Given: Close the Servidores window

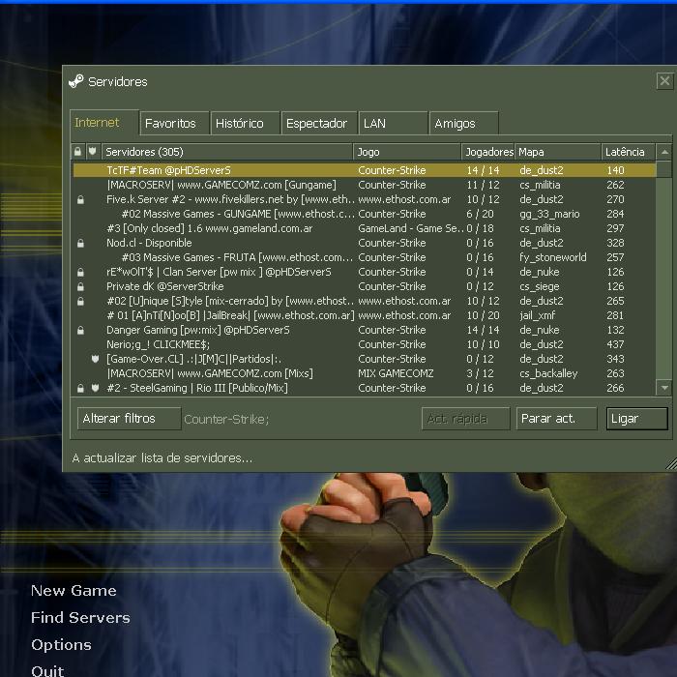Looking at the screenshot, I should pyautogui.click(x=664, y=82).
